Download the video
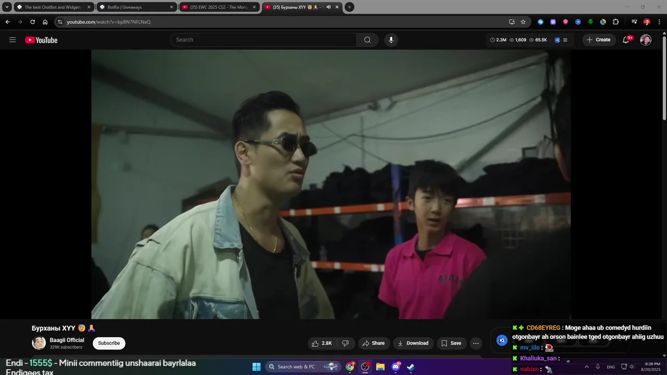This screenshot has width=667, height=375. (413, 343)
